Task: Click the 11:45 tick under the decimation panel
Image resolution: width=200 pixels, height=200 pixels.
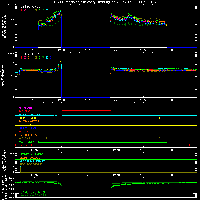Action: pyautogui.click(x=34, y=175)
